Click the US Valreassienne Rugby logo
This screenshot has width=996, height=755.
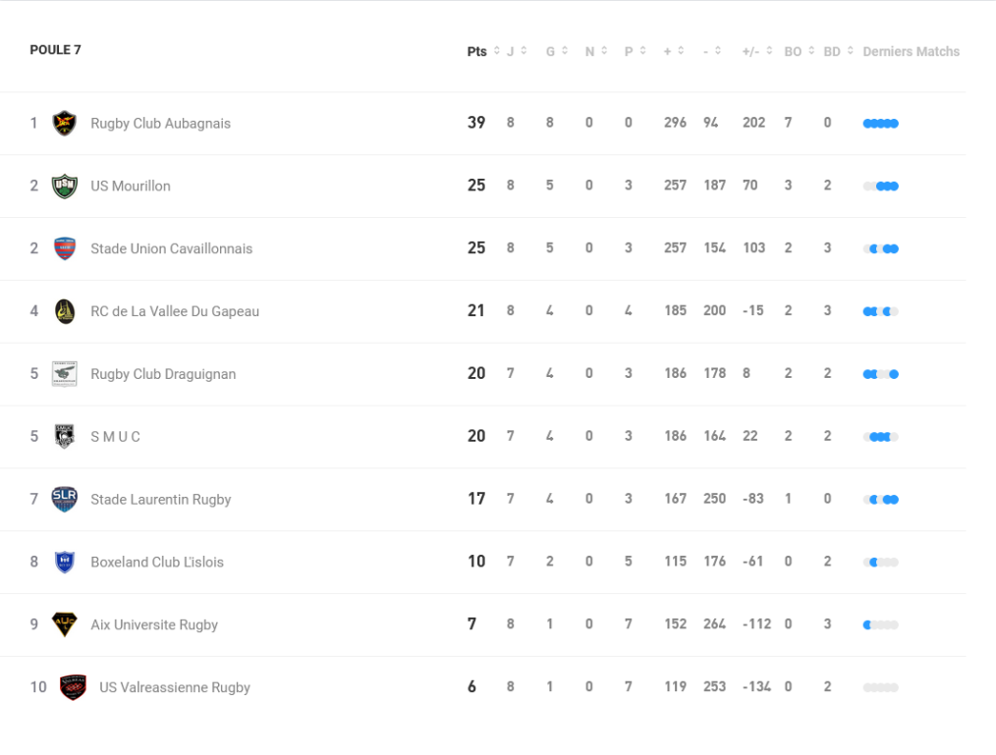73,687
